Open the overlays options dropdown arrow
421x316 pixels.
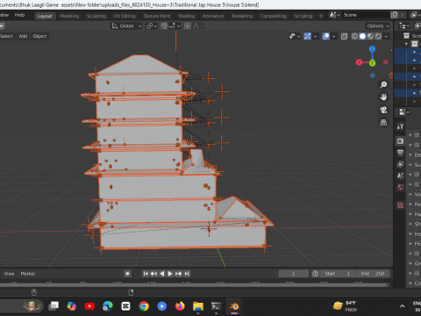(x=333, y=36)
